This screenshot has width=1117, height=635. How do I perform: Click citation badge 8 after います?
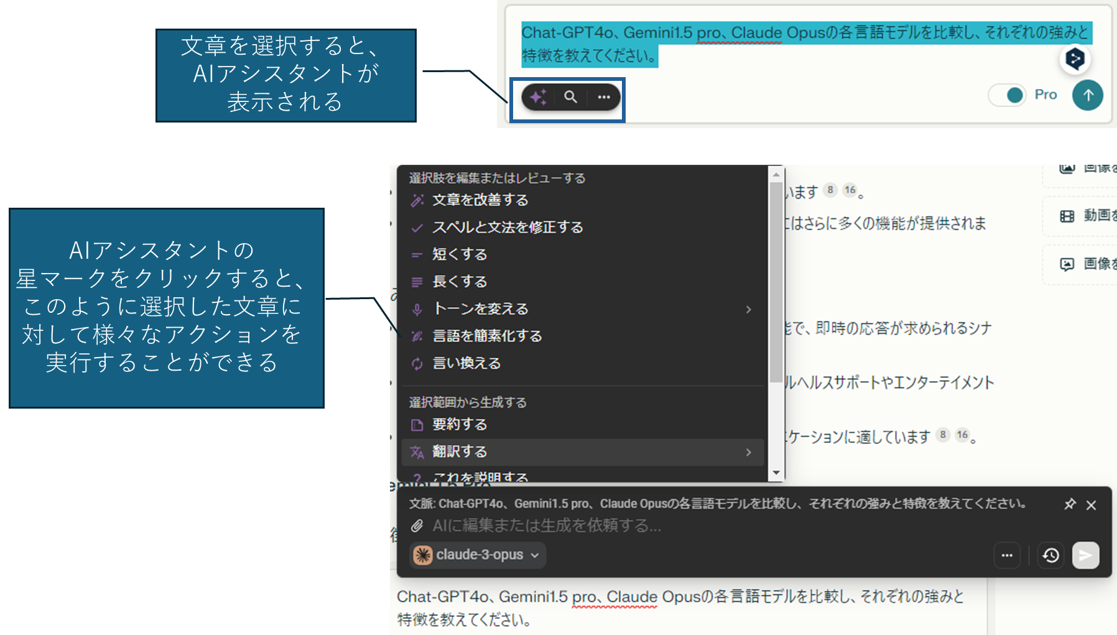(x=830, y=190)
